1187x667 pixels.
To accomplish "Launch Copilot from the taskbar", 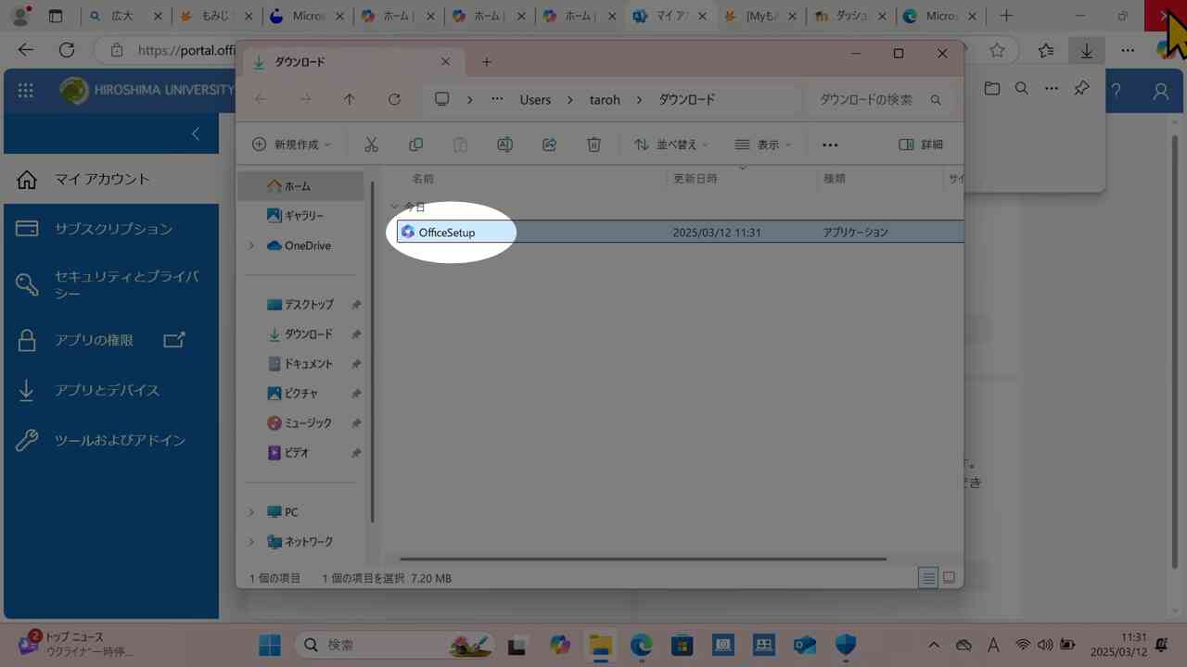I will coord(559,645).
